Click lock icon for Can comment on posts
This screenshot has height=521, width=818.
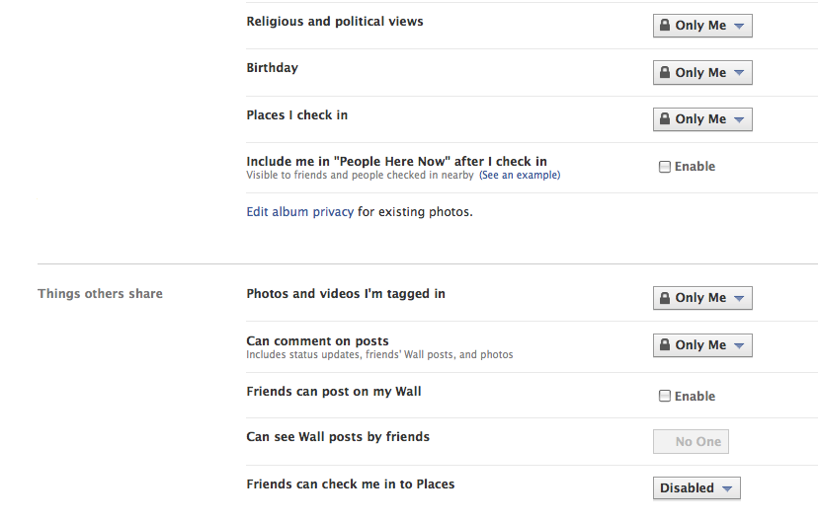pos(665,344)
